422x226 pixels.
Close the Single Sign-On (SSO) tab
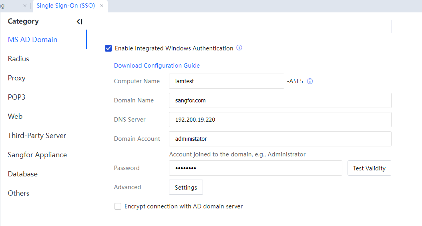coord(102,6)
